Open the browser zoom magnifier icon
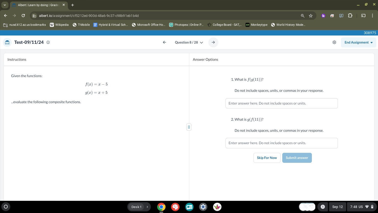 coord(302,16)
